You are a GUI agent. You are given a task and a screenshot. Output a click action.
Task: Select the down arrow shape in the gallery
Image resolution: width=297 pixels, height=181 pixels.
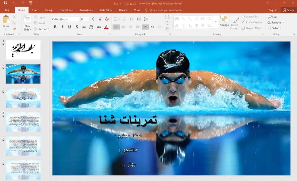point(203,25)
